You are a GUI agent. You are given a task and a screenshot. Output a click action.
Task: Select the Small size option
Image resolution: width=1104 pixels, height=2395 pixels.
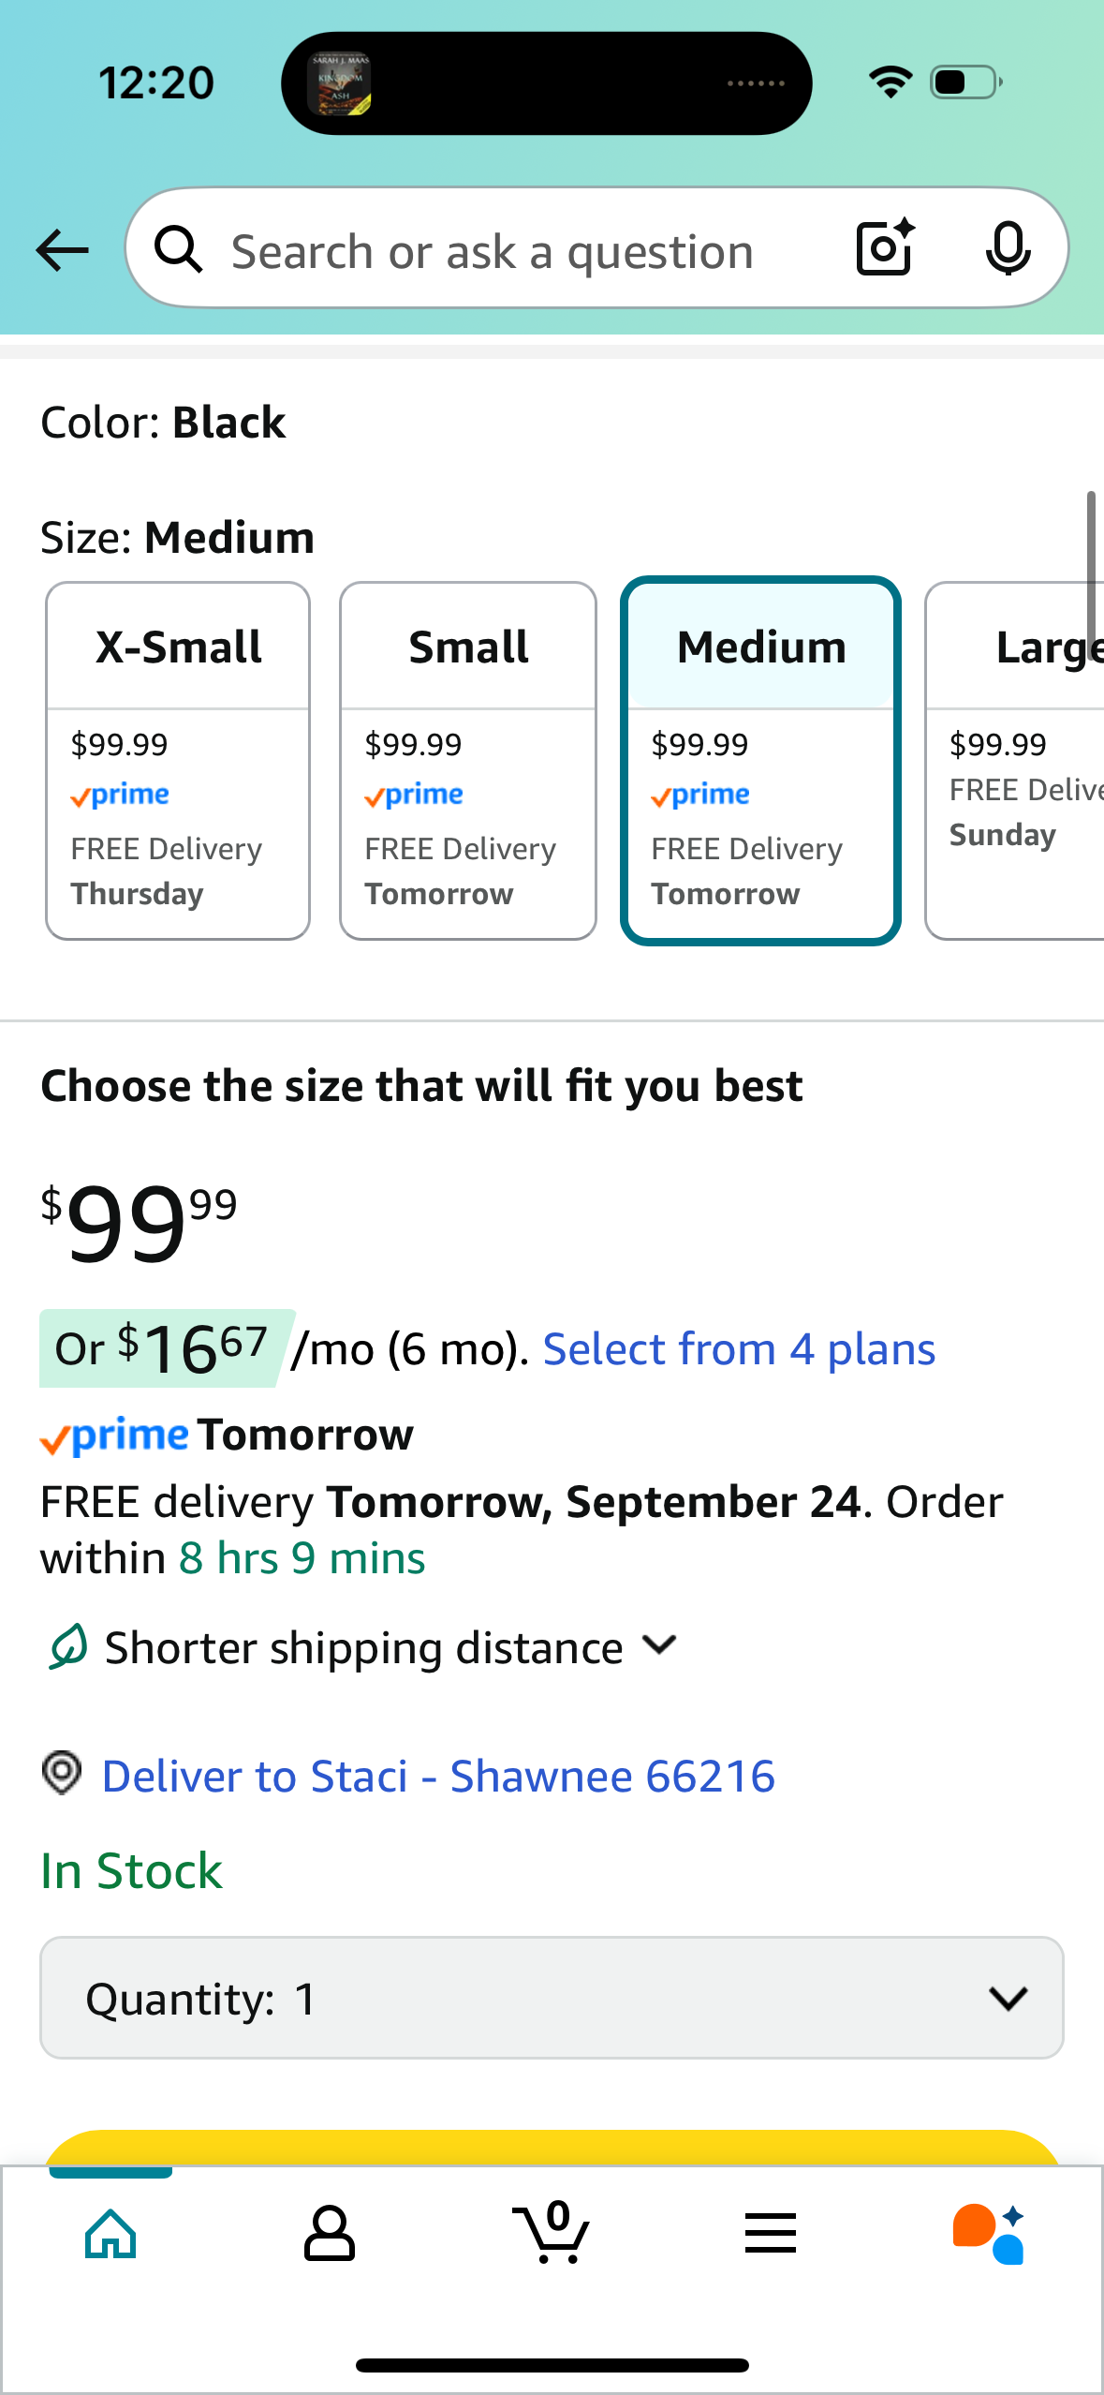point(468,760)
